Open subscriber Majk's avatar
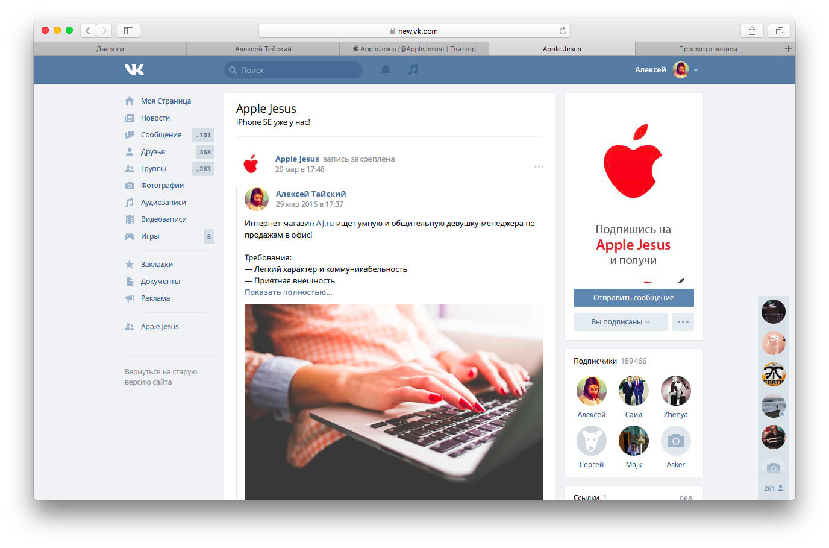Viewport: 829px width, 548px height. [x=634, y=441]
